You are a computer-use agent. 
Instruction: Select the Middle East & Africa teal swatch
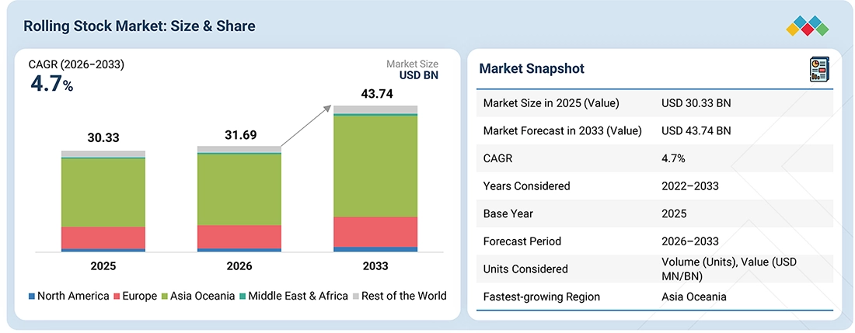pyautogui.click(x=242, y=297)
